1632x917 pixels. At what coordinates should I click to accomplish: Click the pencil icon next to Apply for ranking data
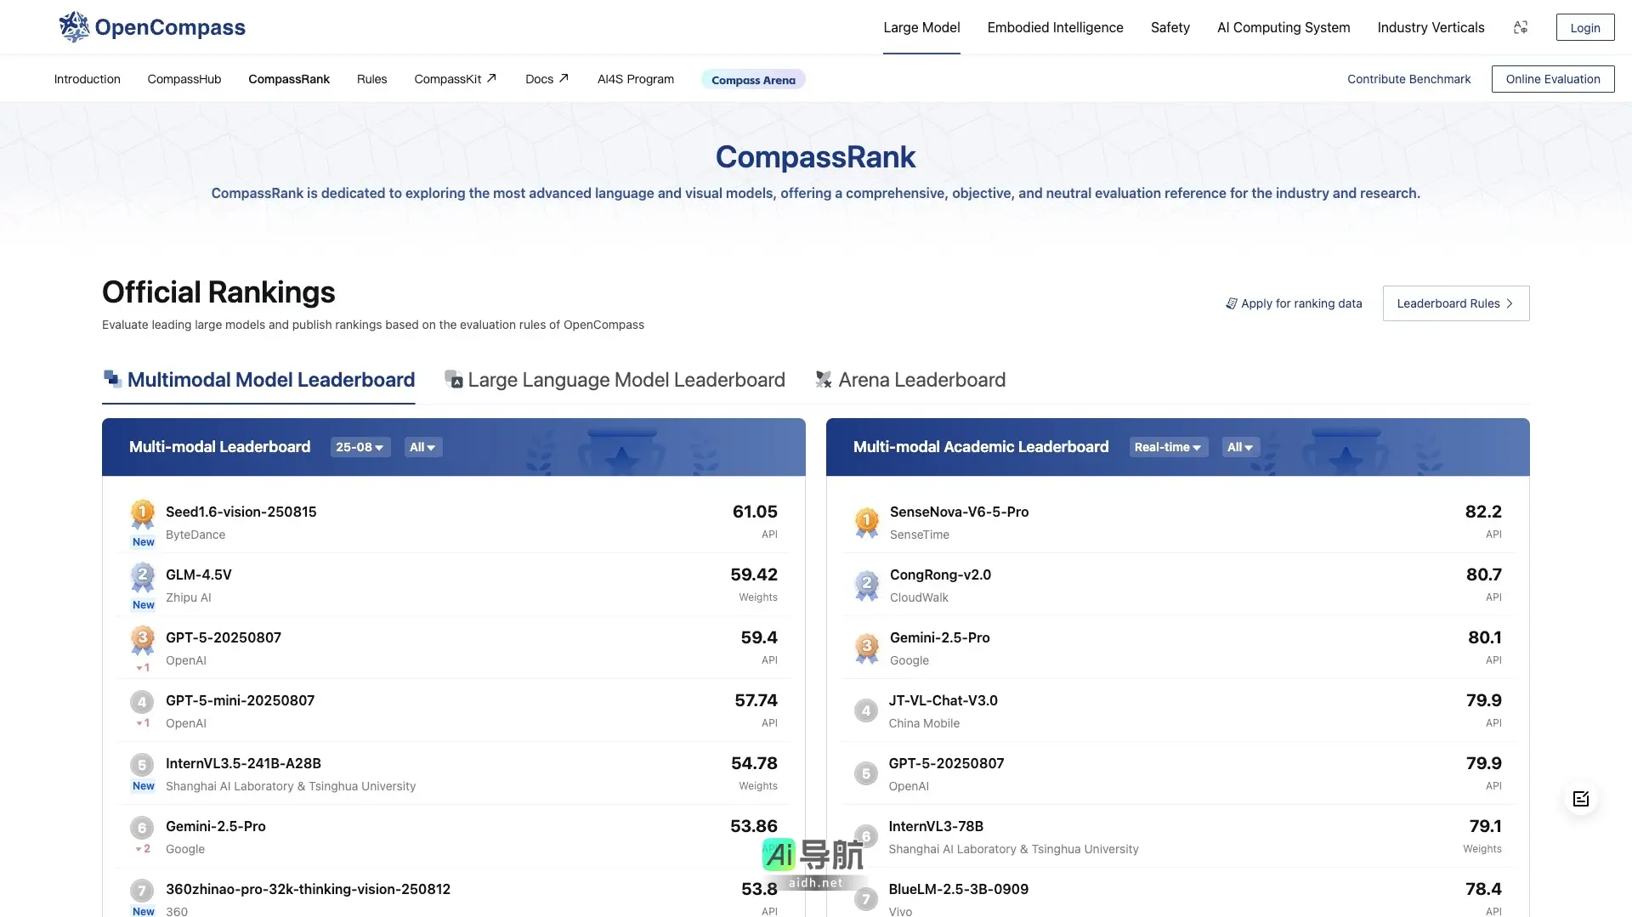[1231, 303]
